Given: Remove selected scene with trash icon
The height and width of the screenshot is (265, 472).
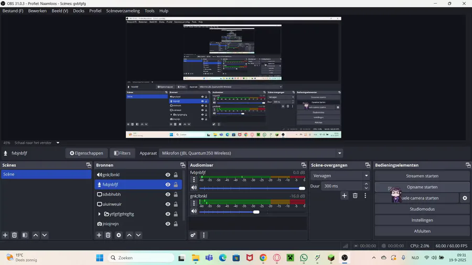Looking at the screenshot, I should click(x=14, y=235).
